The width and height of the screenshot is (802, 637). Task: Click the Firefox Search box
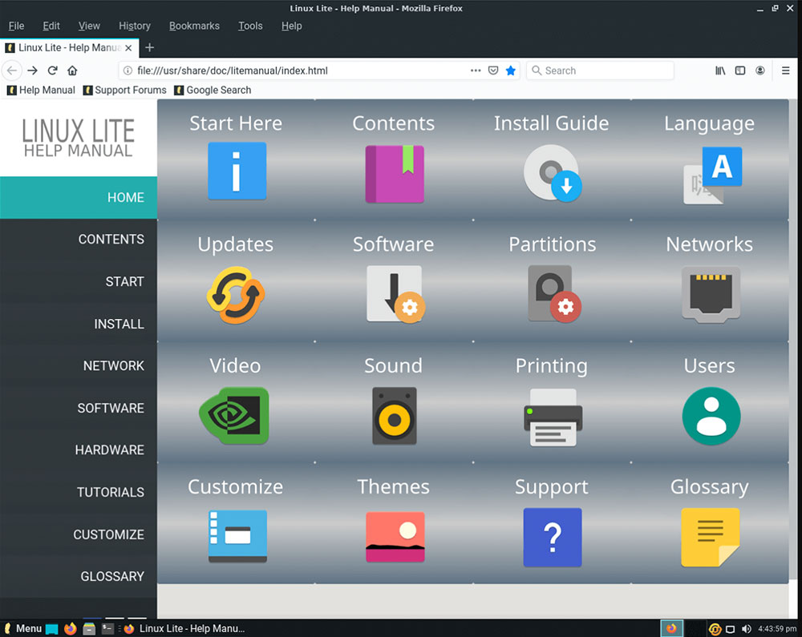pyautogui.click(x=600, y=71)
